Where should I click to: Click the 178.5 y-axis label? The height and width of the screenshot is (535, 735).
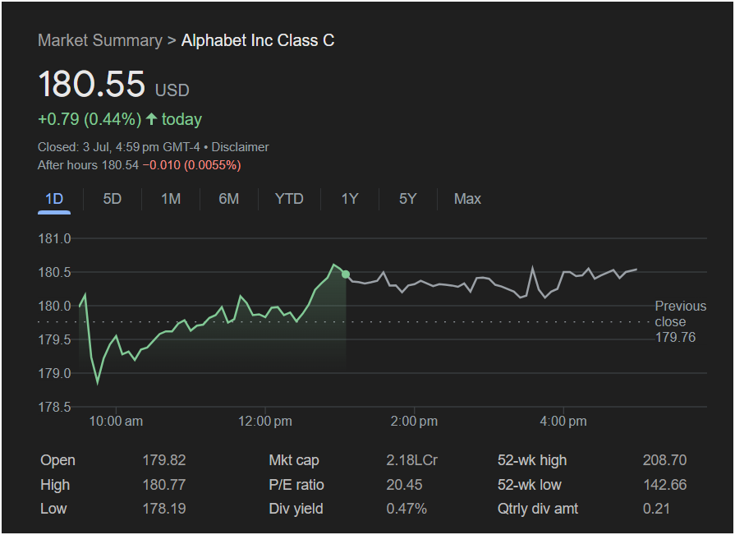tap(54, 407)
